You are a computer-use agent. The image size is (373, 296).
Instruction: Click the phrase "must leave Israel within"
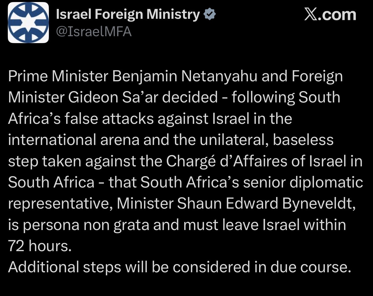264,225
